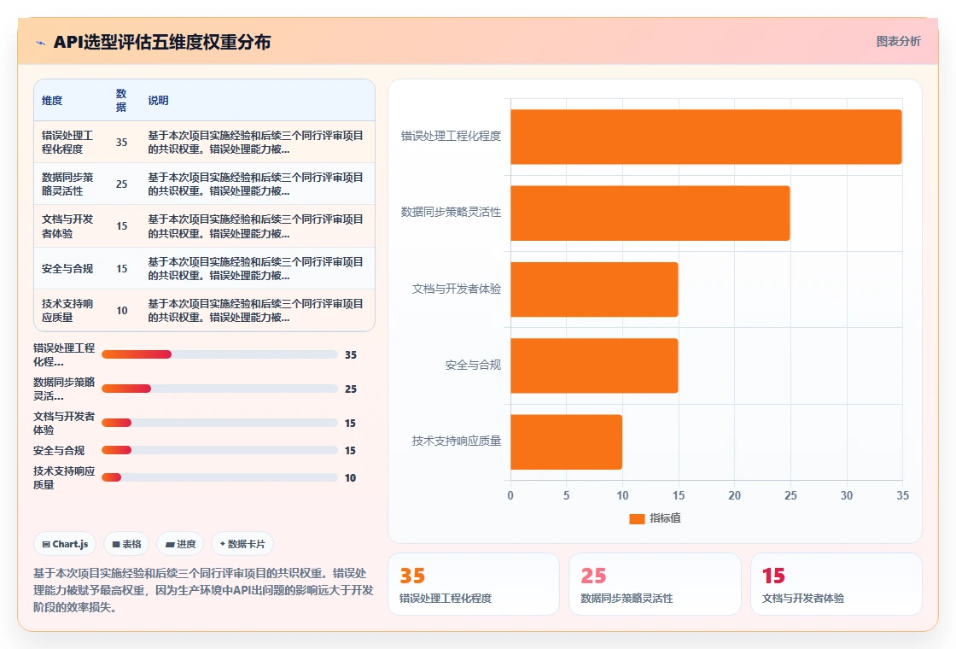This screenshot has width=956, height=649.
Task: Click the description cell in the 安全与合规 table row
Action: (x=255, y=268)
